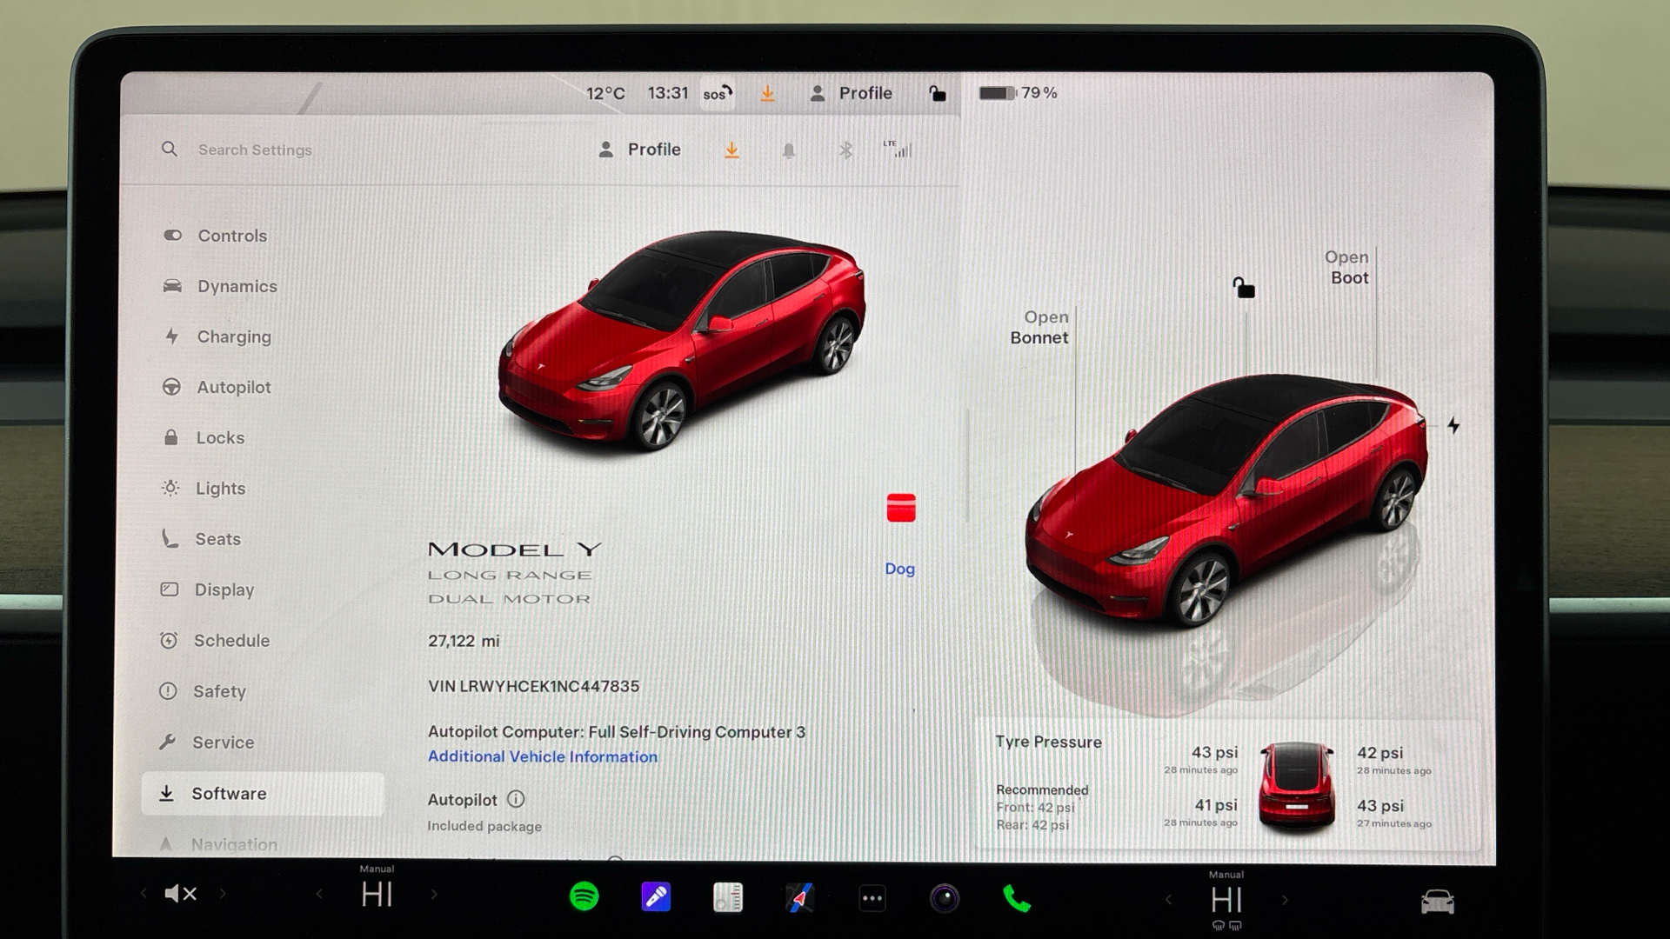This screenshot has height=939, width=1670.
Task: Open the notifications bell
Action: click(788, 150)
